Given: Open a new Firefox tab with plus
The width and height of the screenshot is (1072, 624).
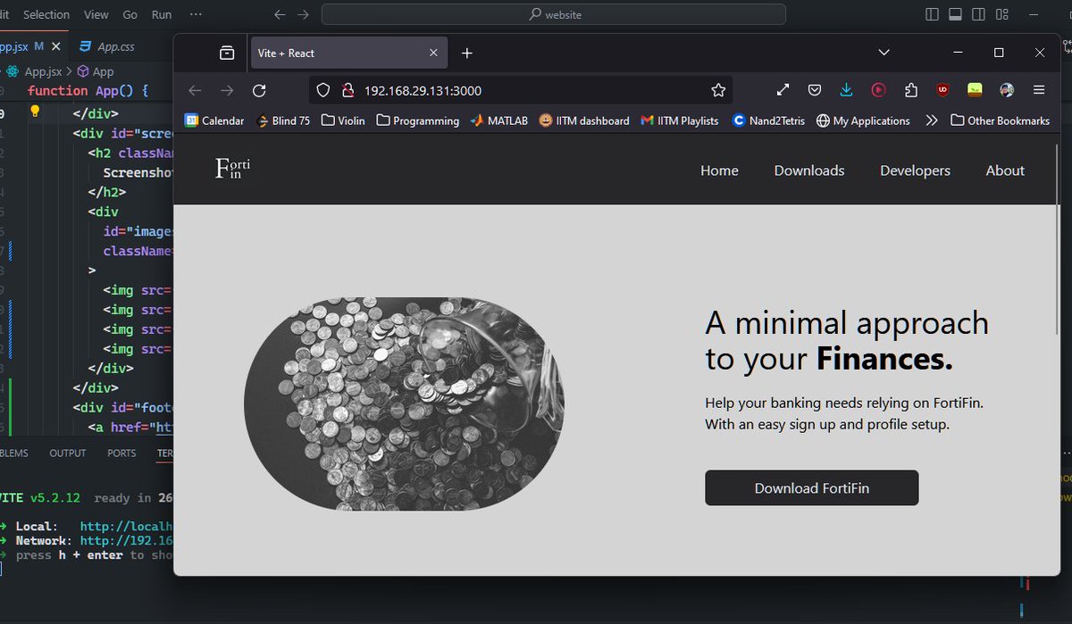Looking at the screenshot, I should (466, 54).
